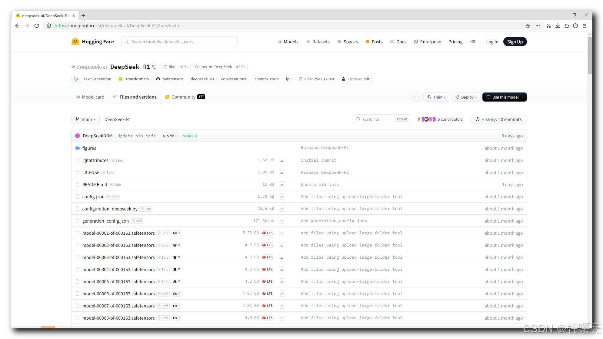Bookmark this page with star icon
The height and width of the screenshot is (339, 603).
(x=528, y=26)
